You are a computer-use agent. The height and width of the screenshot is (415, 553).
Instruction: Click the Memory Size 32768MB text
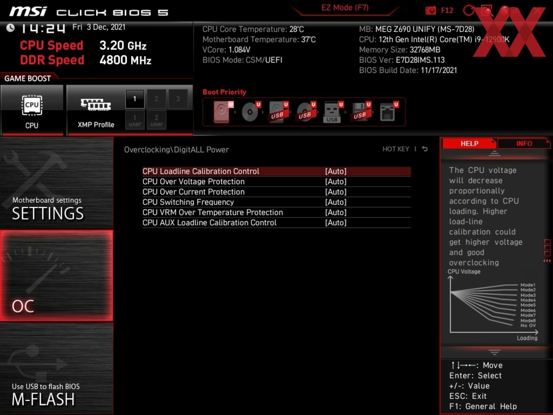coord(400,50)
